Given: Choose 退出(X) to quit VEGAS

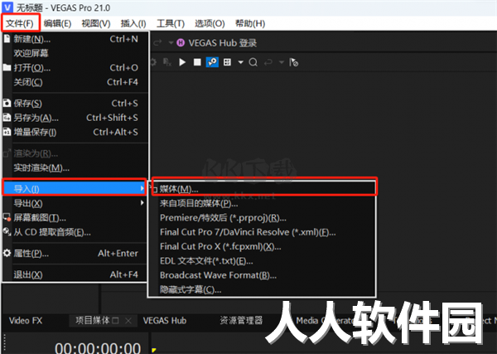Looking at the screenshot, I should pyautogui.click(x=75, y=274).
